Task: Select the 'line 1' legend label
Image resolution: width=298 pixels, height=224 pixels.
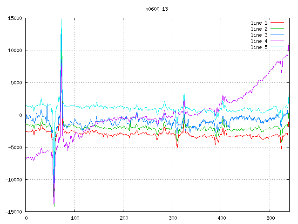Action: (259, 22)
